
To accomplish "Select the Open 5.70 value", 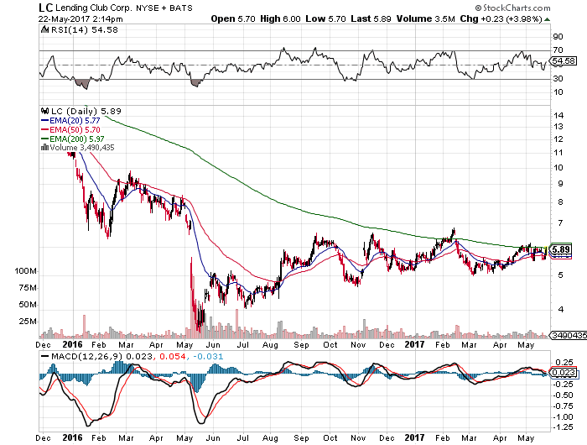I will [x=233, y=18].
